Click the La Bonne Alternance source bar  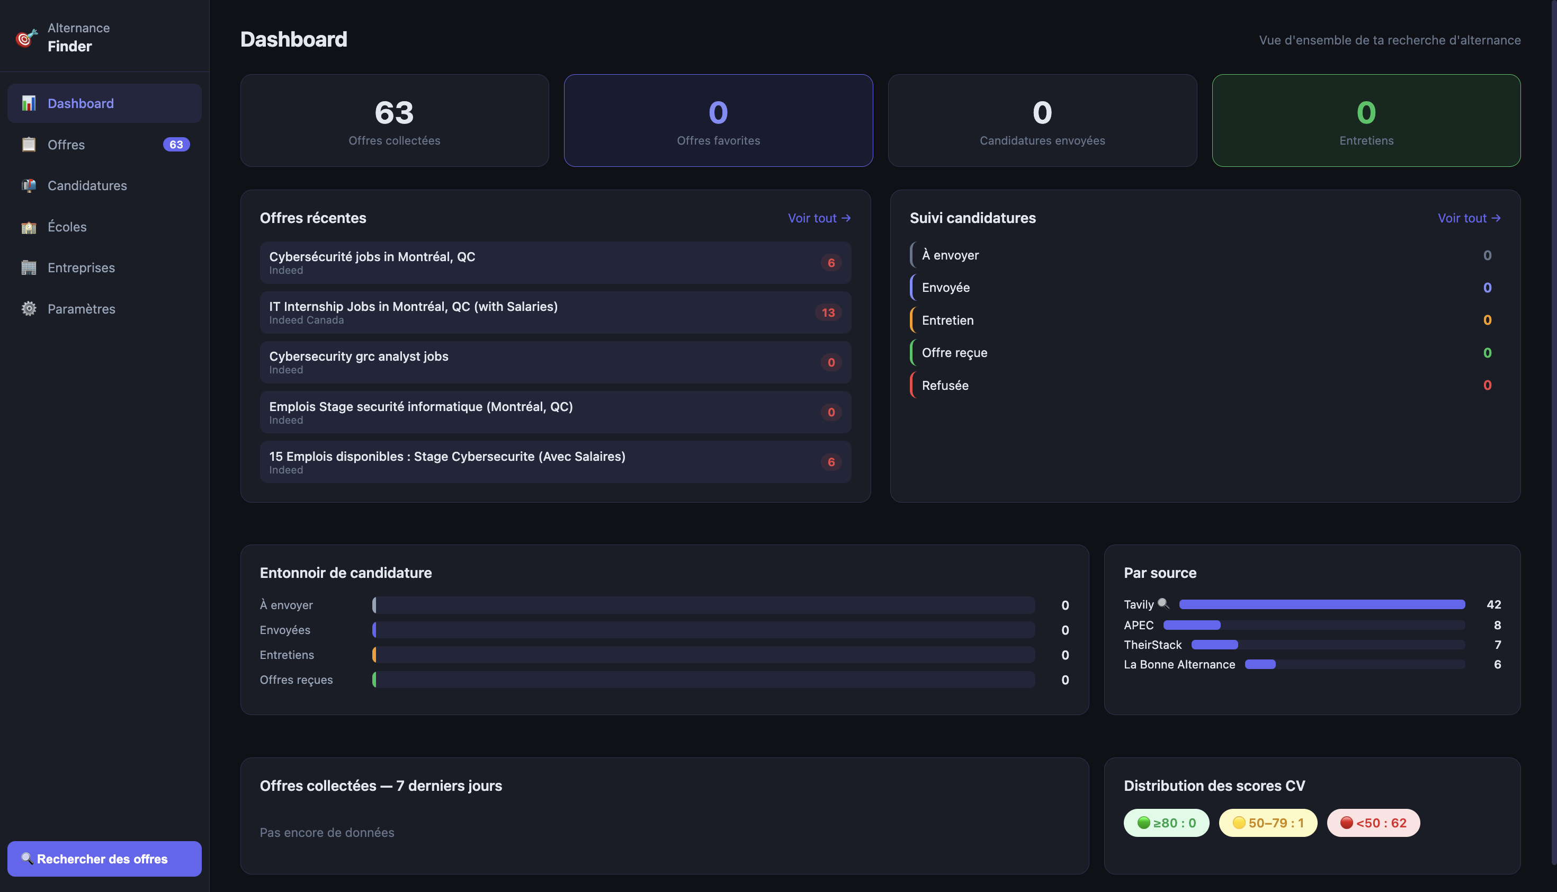click(1355, 664)
